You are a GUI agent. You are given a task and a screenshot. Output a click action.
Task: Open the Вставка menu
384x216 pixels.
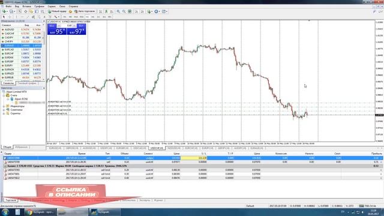[26, 7]
